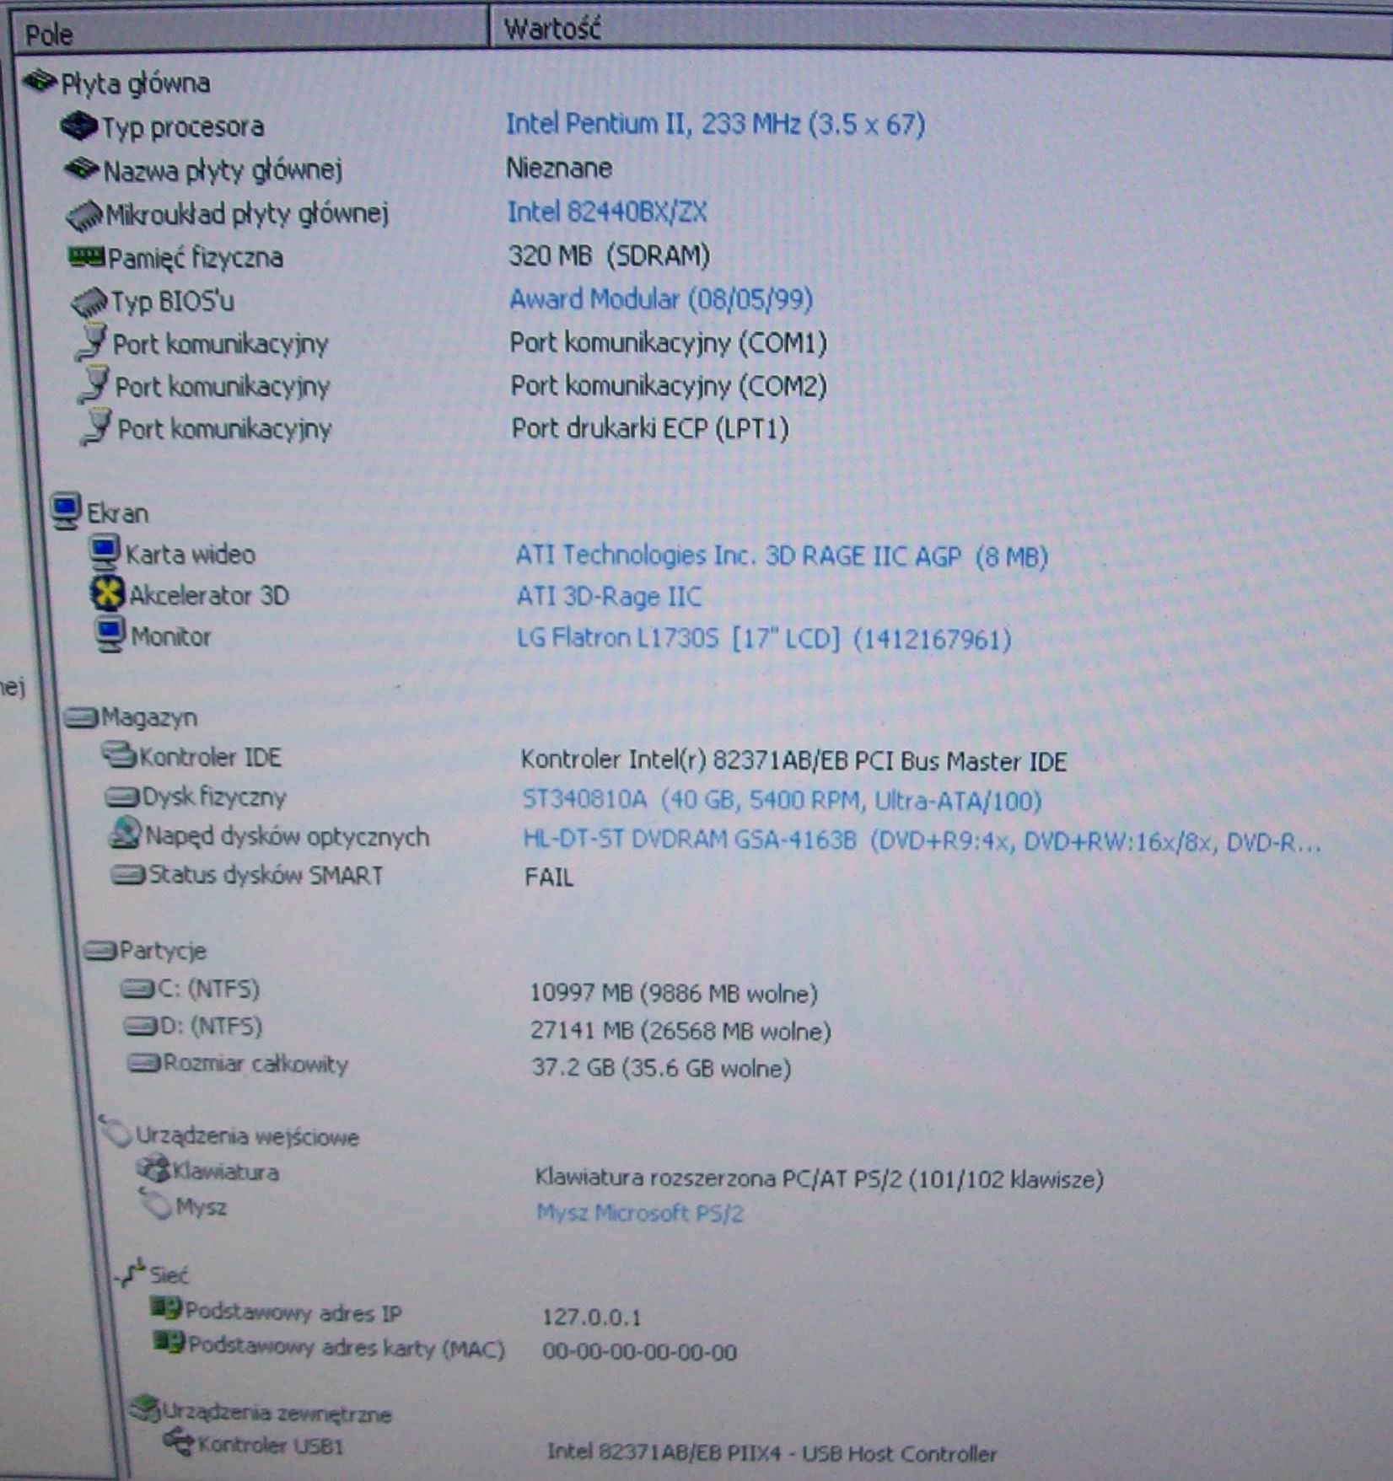Viewport: 1393px width, 1481px height.
Task: Open the LG Flatron L1730S monitor link
Action: click(x=764, y=639)
